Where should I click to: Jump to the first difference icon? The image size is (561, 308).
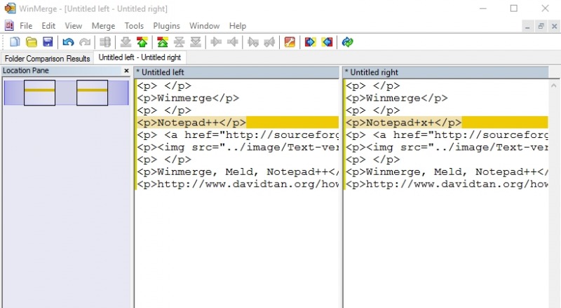163,42
